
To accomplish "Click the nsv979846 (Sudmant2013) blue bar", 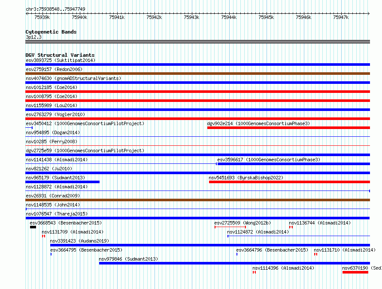I will click(x=235, y=263).
